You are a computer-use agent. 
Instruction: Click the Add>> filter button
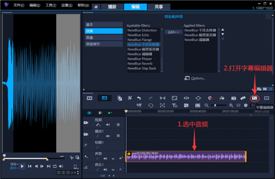[x=173, y=32]
